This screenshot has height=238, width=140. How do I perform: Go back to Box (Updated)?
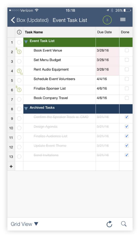30,20
